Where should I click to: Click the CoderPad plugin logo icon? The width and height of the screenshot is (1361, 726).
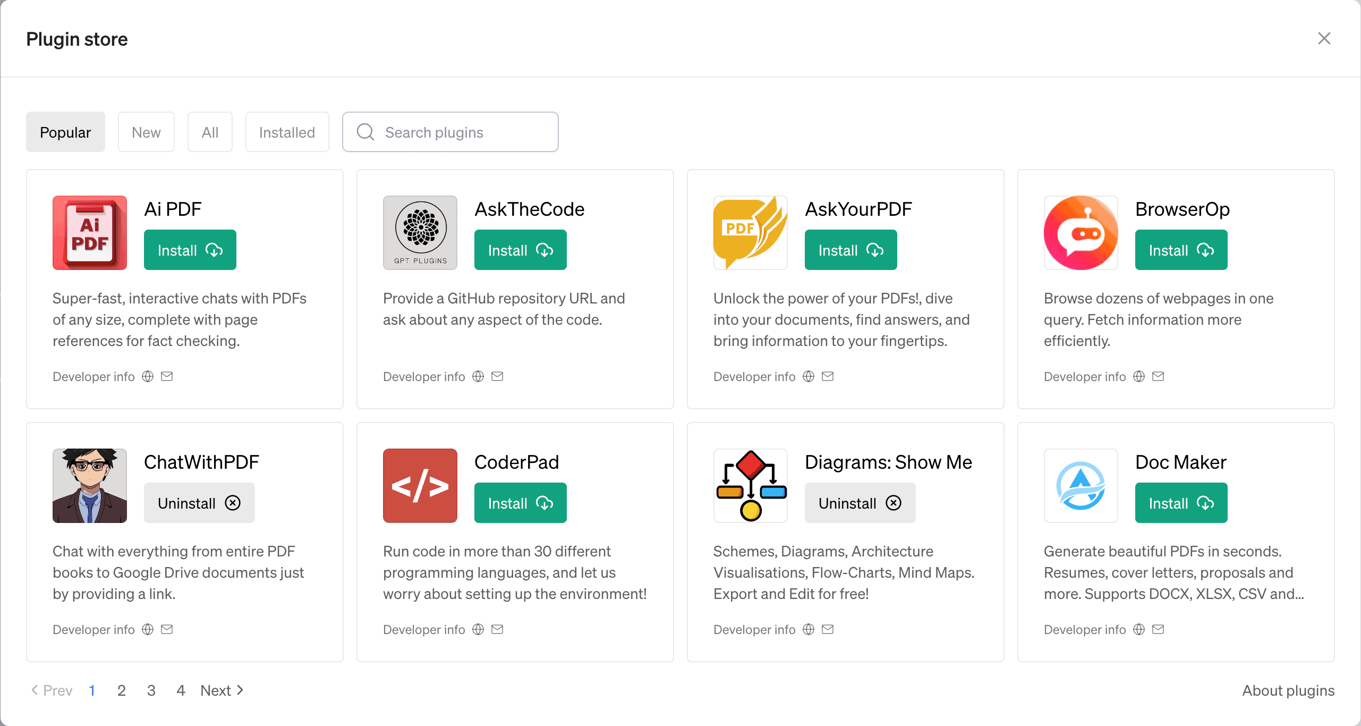[x=420, y=486]
